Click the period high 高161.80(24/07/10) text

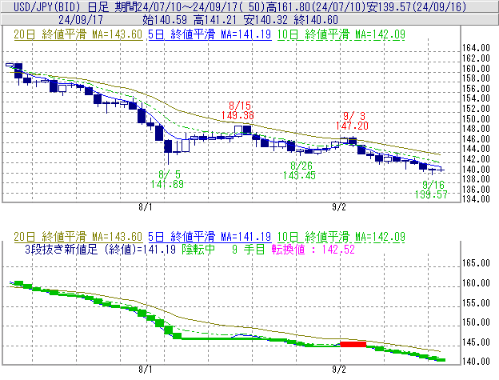pos(315,6)
